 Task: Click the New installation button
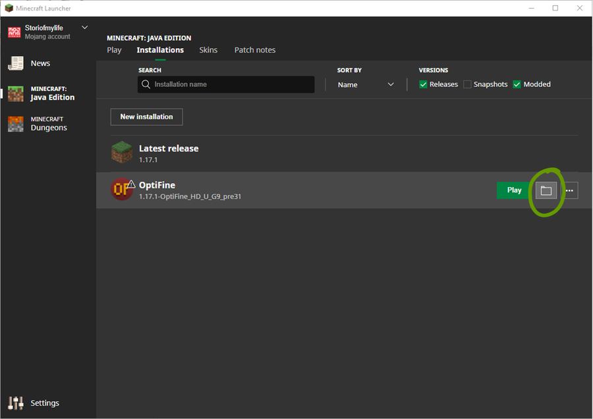tap(147, 117)
